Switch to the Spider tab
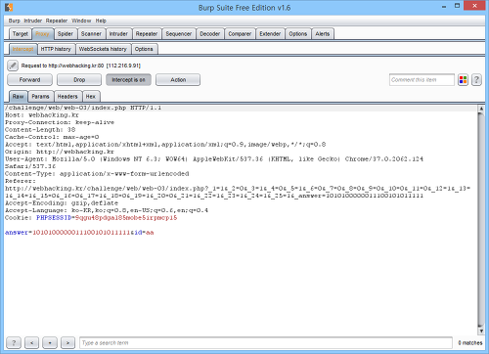 tap(66, 34)
